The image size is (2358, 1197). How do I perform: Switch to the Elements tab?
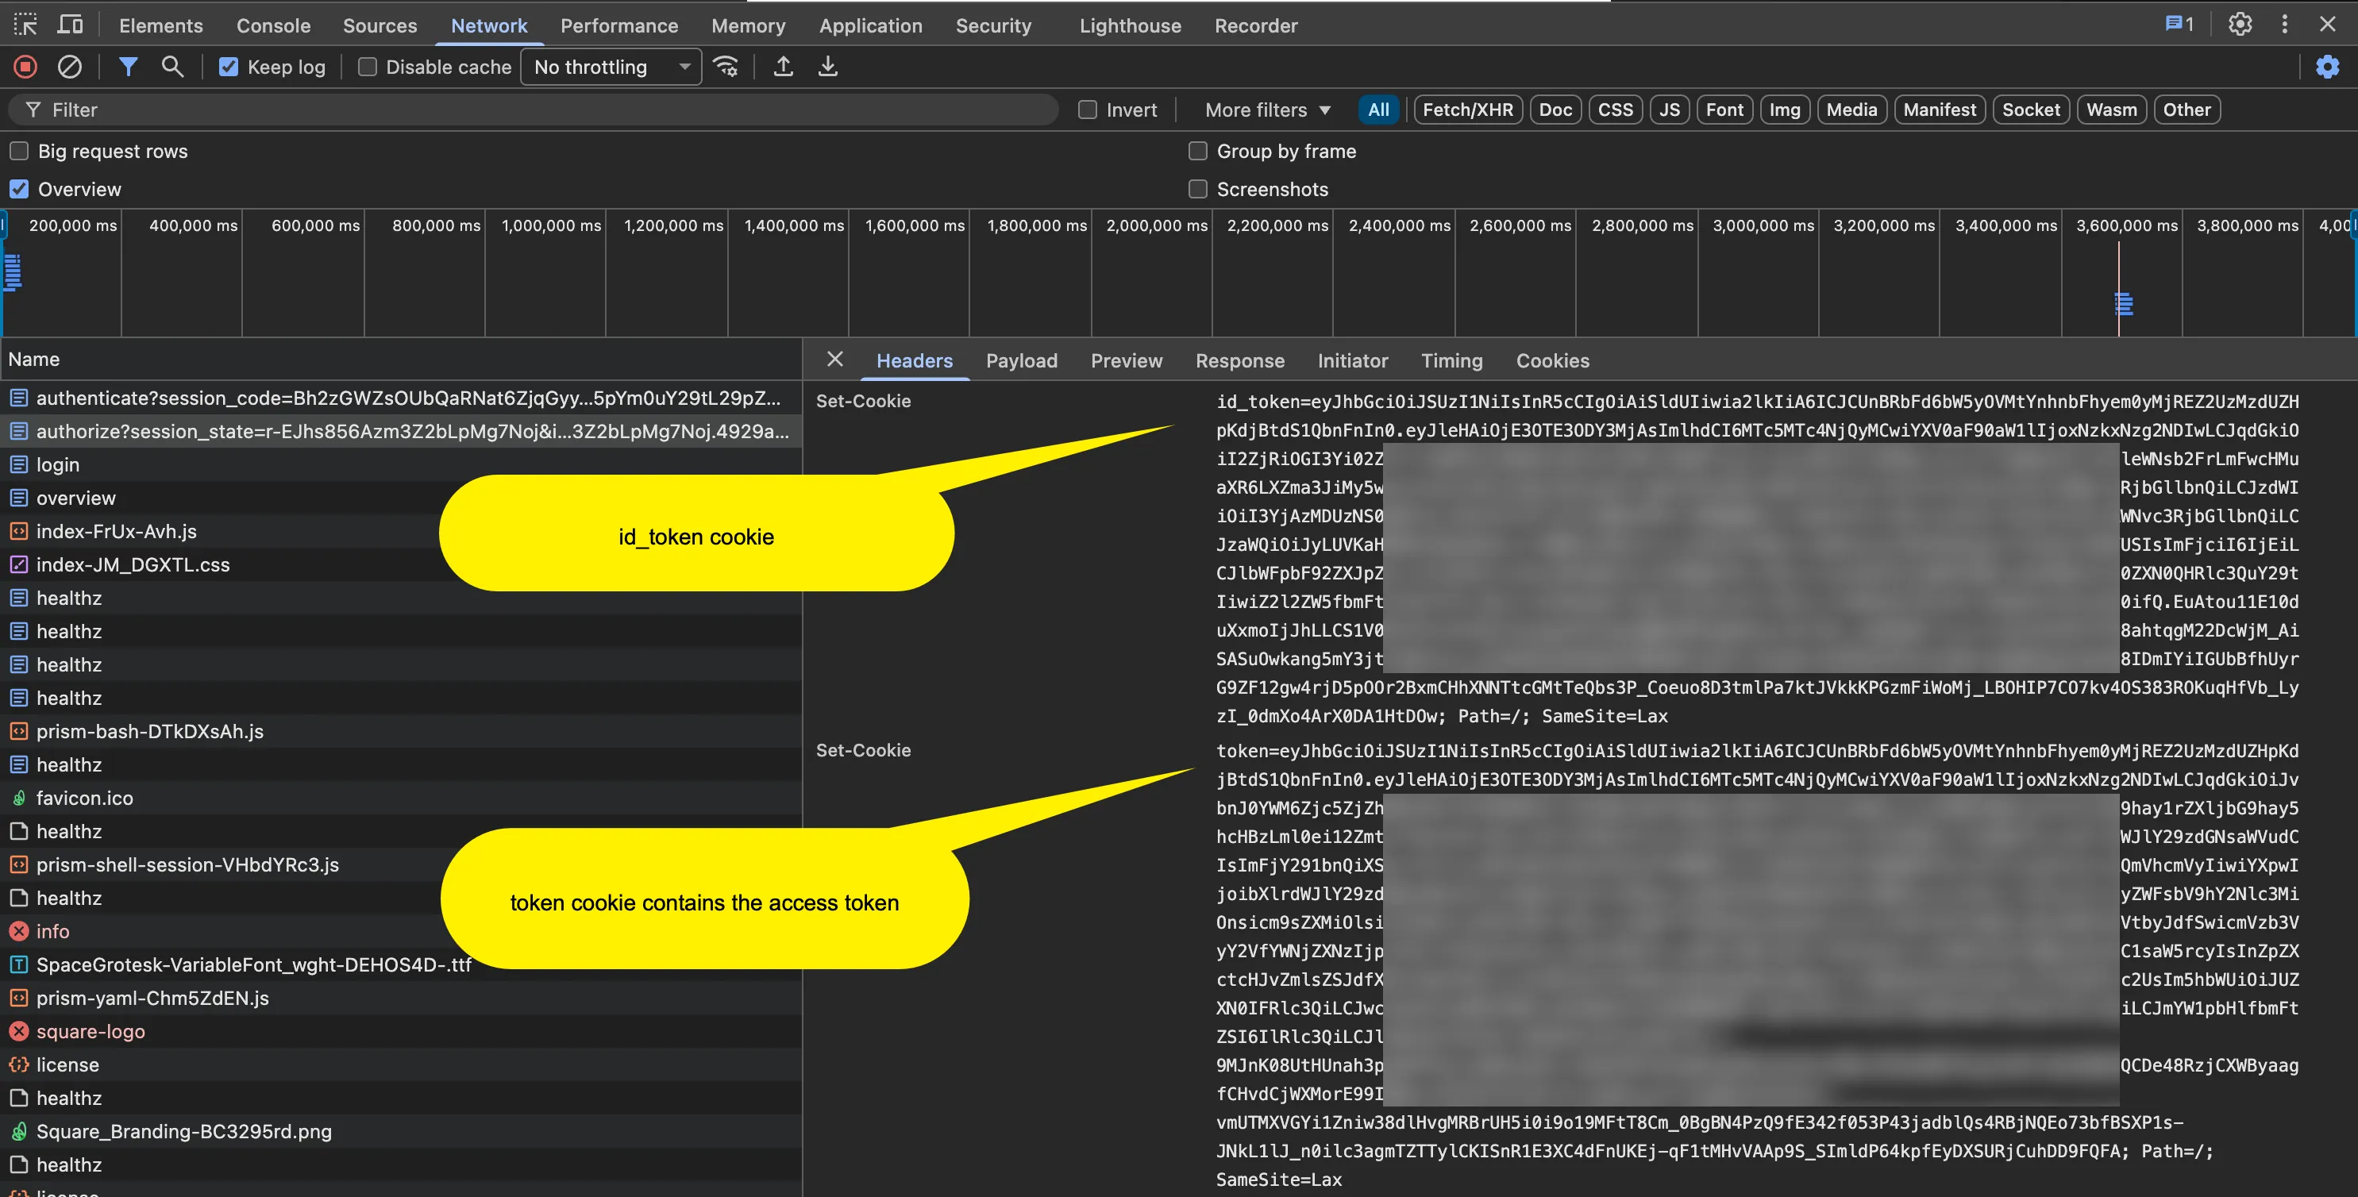click(161, 25)
